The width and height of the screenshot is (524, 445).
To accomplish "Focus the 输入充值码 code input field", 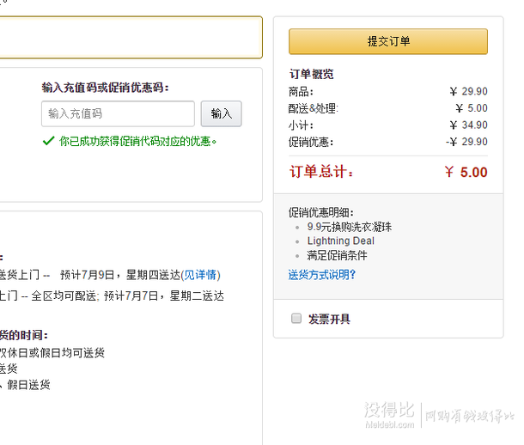I will coord(118,113).
